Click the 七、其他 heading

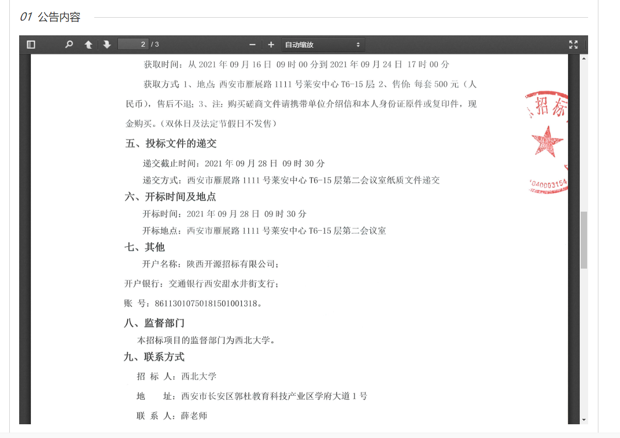144,247
